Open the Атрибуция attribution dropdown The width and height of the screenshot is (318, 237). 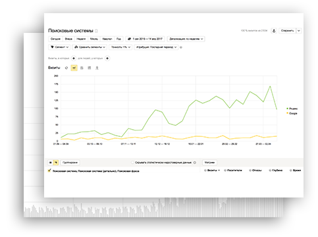point(156,47)
